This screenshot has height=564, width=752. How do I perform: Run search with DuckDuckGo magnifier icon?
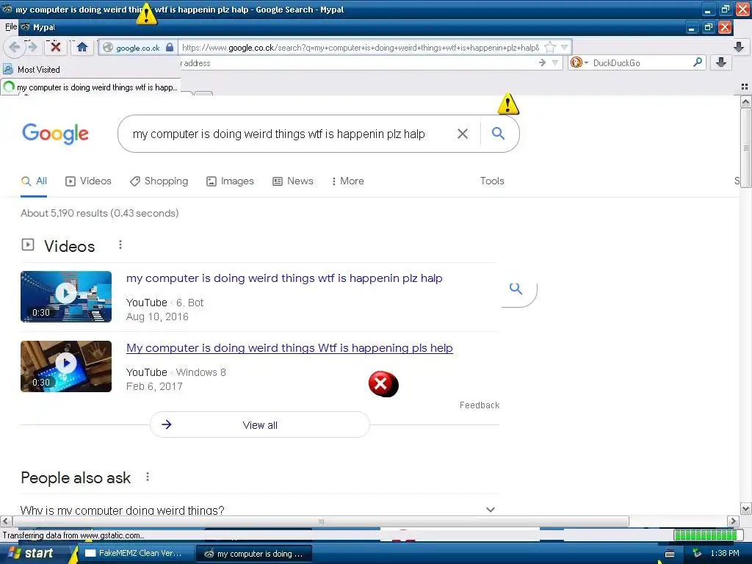coord(698,62)
